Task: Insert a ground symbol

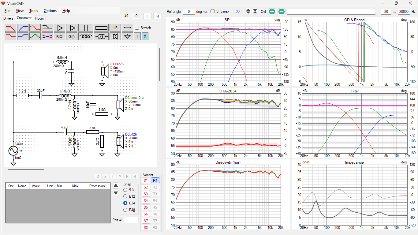Action: click(127, 36)
